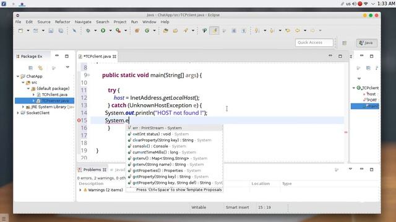This screenshot has height=222, width=396.
Task: Open the Package Explorer view menu arrow
Action: point(67,67)
